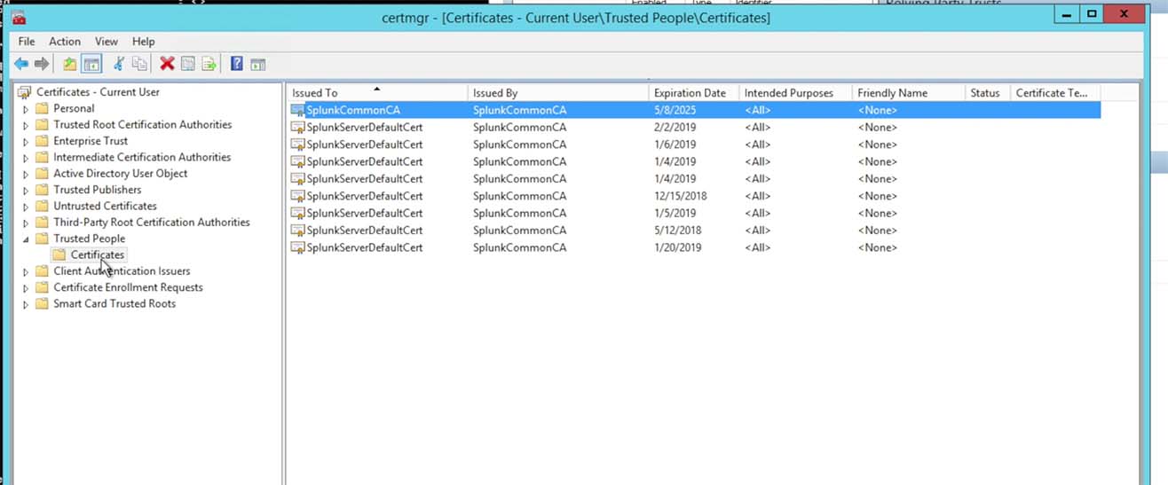Open the View menu

pyautogui.click(x=107, y=42)
